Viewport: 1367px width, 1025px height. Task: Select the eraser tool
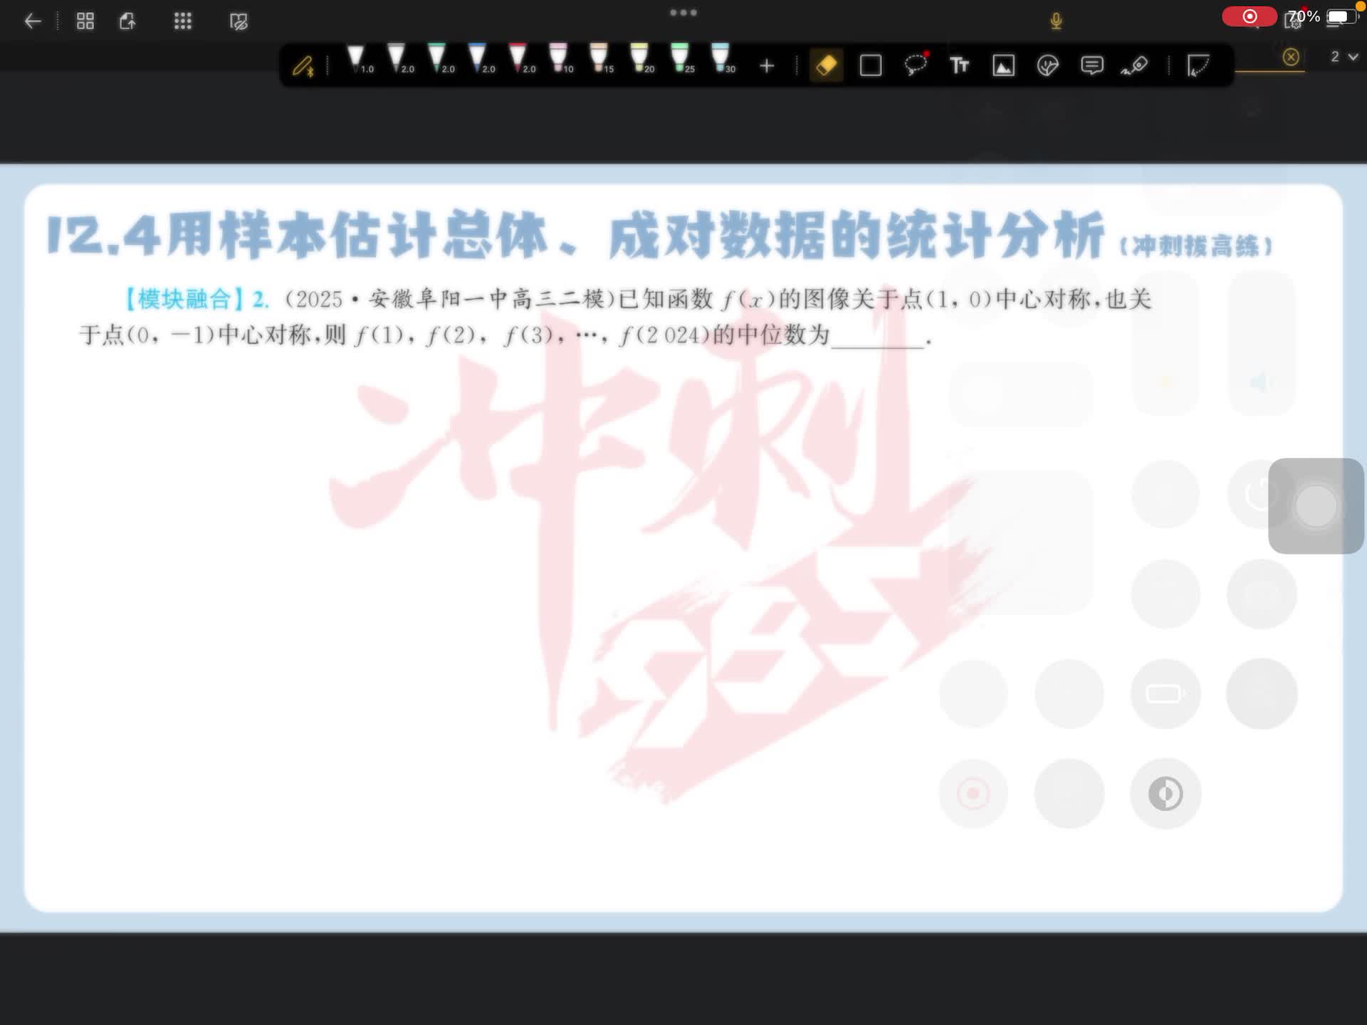coord(826,65)
